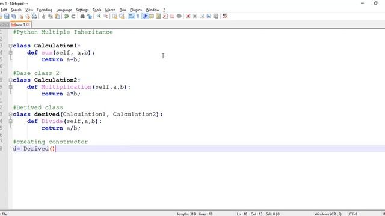Open the Replace dialog icon
Image resolution: width=385 pixels, height=216 pixels.
90,16
